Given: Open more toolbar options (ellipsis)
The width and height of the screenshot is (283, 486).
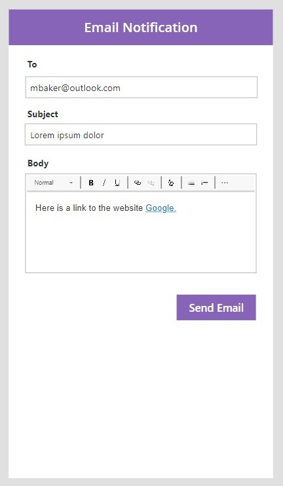Looking at the screenshot, I should coord(225,183).
